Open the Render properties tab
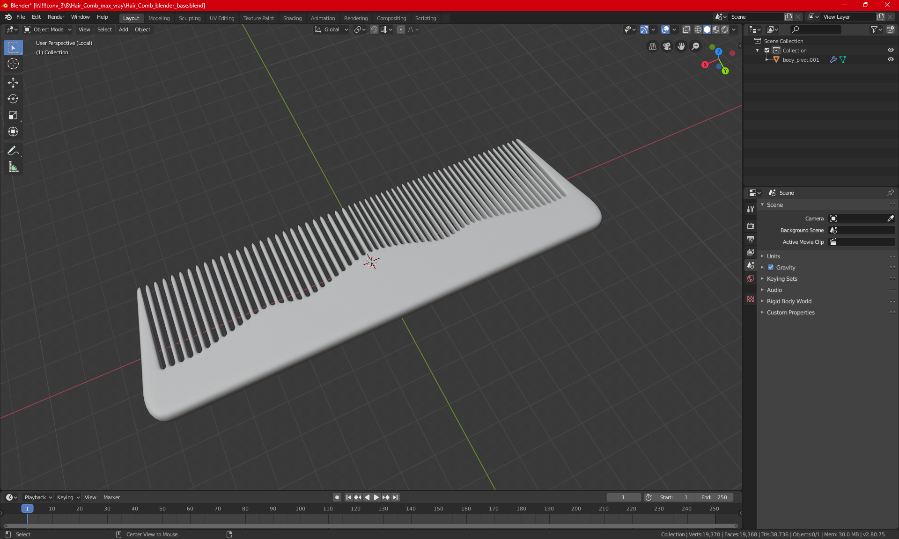Viewport: 899px width, 539px height. pyautogui.click(x=751, y=226)
